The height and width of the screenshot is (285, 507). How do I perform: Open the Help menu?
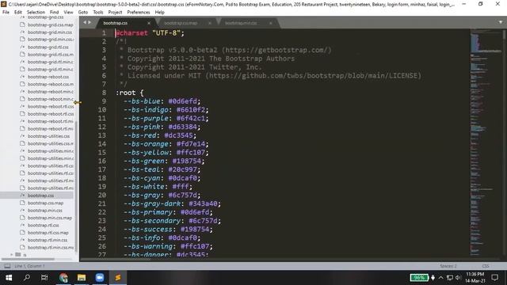coord(160,13)
